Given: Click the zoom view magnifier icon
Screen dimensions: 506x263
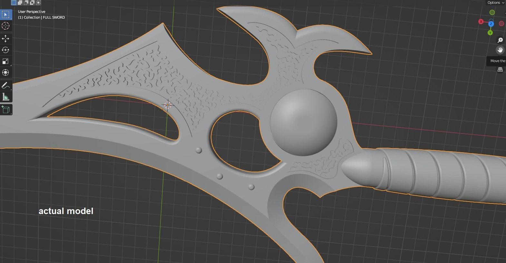Looking at the screenshot, I should [500, 40].
